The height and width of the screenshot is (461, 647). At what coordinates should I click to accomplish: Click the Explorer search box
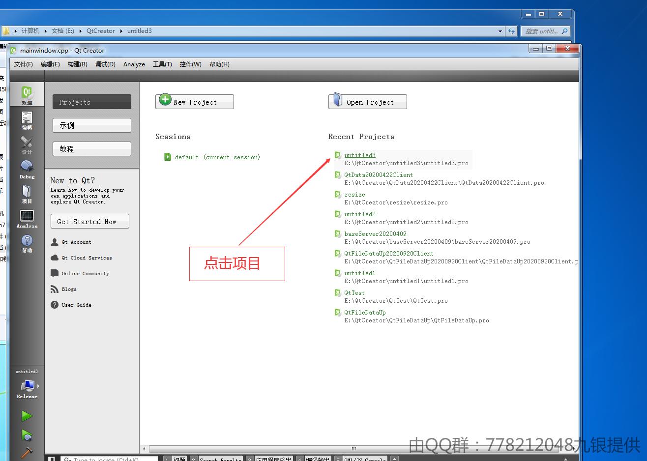coord(546,31)
